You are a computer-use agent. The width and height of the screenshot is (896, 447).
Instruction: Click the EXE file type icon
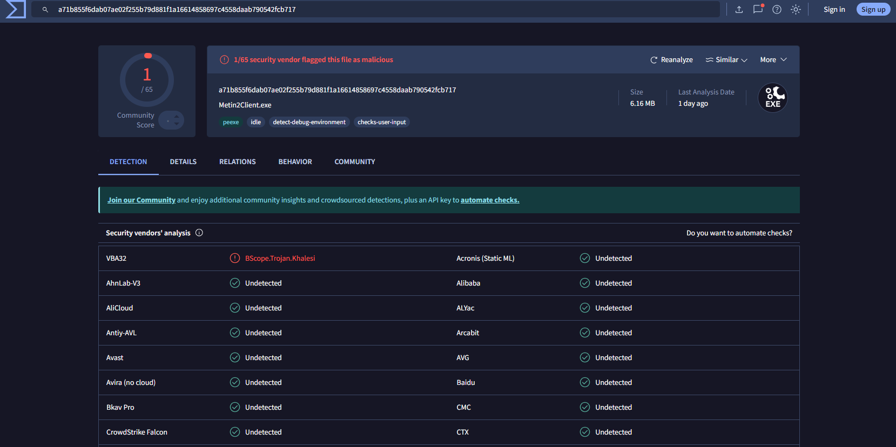pos(773,98)
